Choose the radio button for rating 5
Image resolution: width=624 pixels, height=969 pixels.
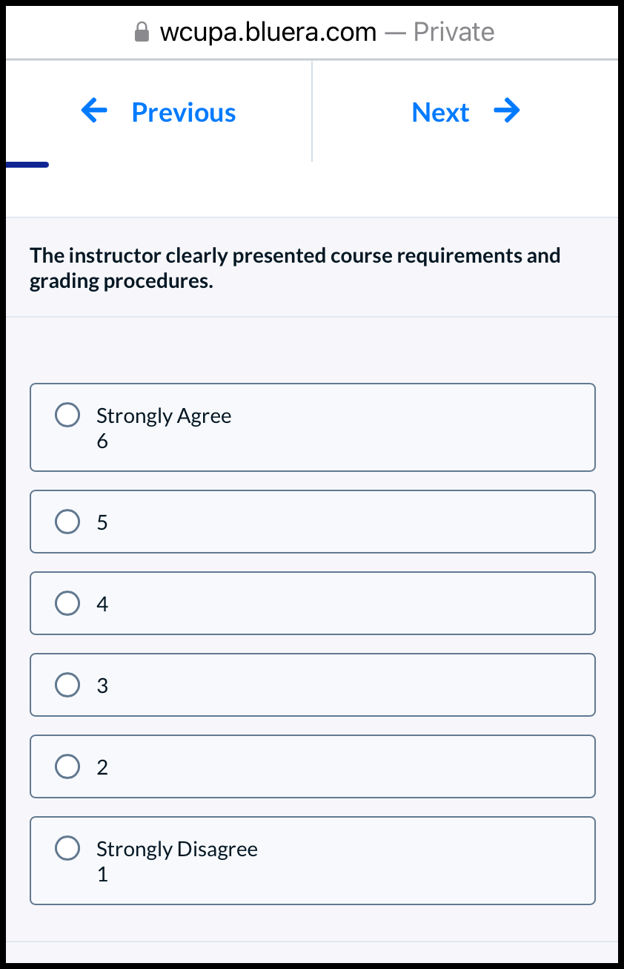pyautogui.click(x=67, y=522)
